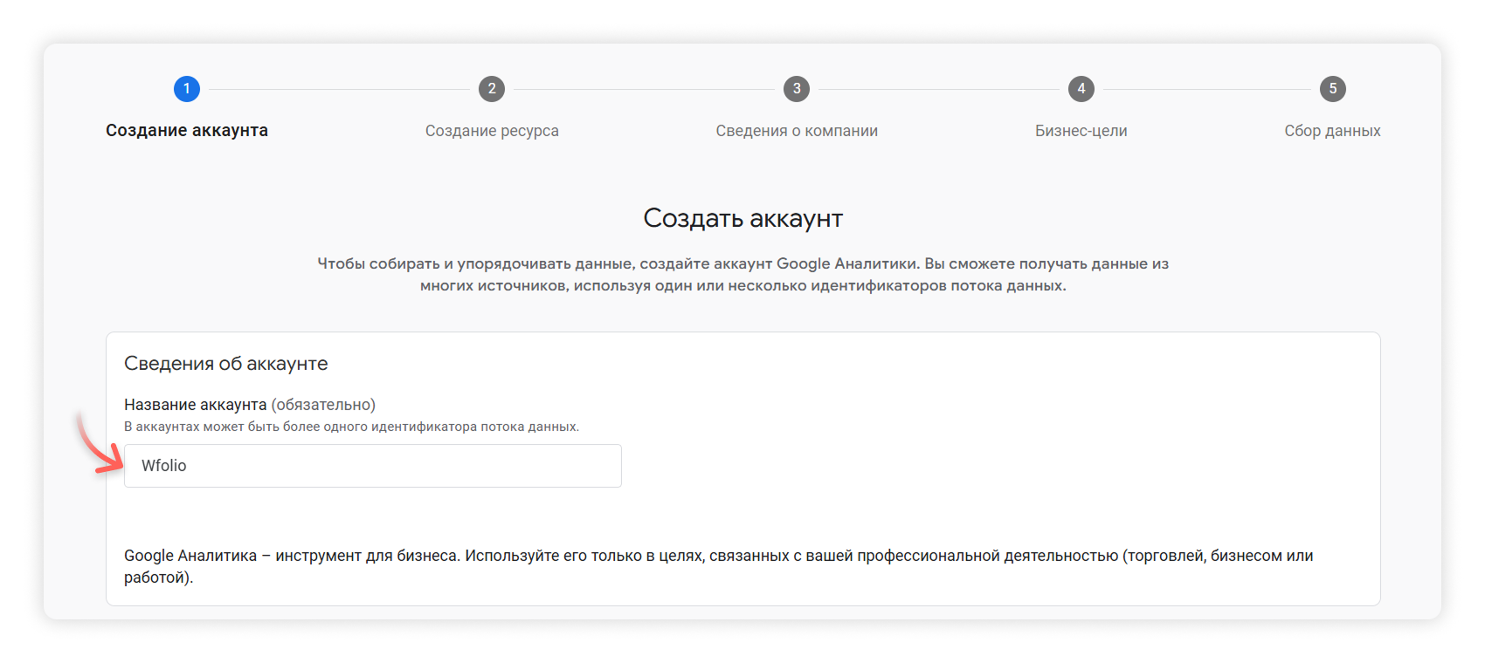Click the step 2 circle icon
The width and height of the screenshot is (1485, 663).
(x=492, y=89)
